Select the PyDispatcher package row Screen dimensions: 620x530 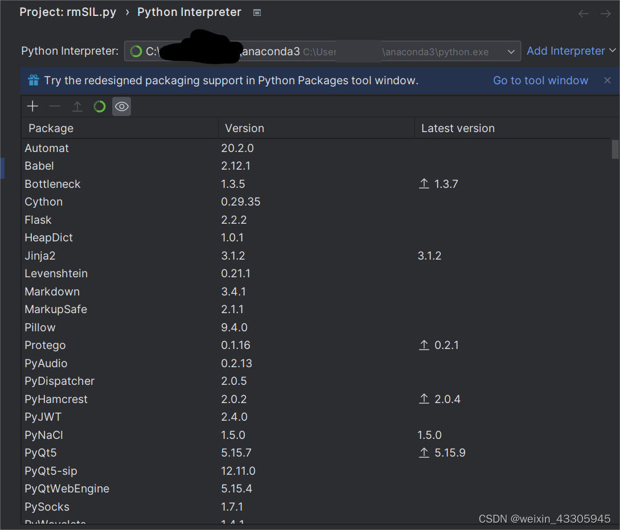pyautogui.click(x=316, y=381)
